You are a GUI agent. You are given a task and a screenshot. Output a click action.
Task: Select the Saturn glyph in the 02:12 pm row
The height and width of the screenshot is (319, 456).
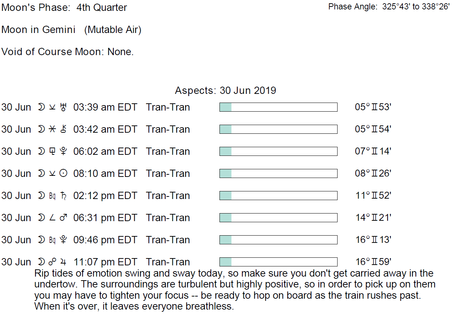tap(64, 196)
